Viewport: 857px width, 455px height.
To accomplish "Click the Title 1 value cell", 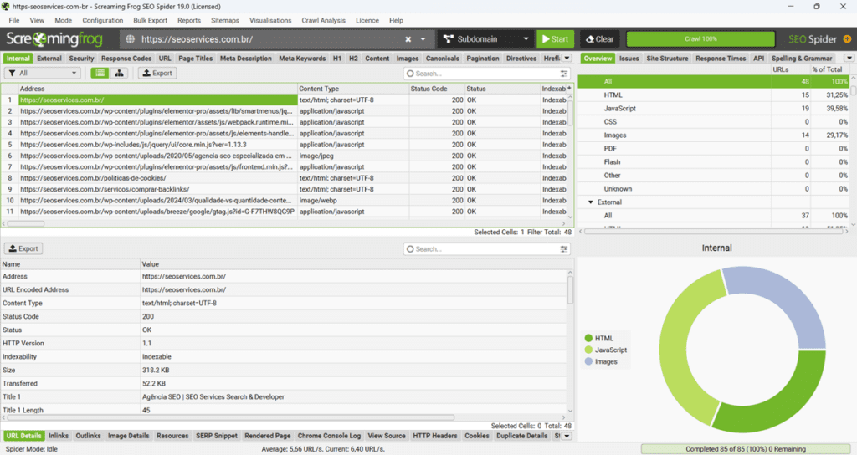I will coord(354,397).
